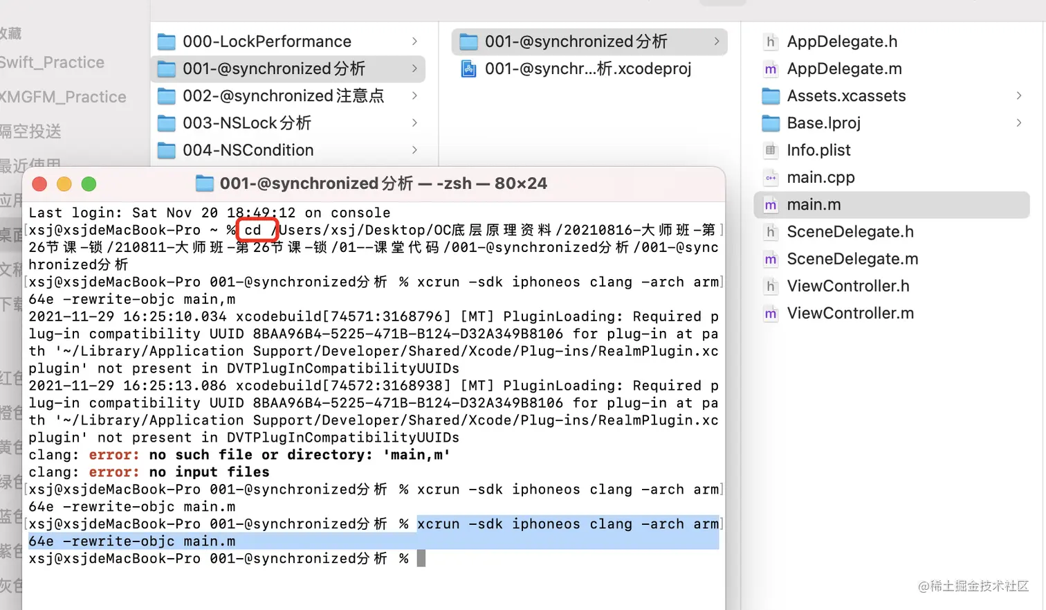Viewport: 1046px width, 610px height.
Task: Click the Terminal cursor at the last prompt
Action: coord(421,559)
